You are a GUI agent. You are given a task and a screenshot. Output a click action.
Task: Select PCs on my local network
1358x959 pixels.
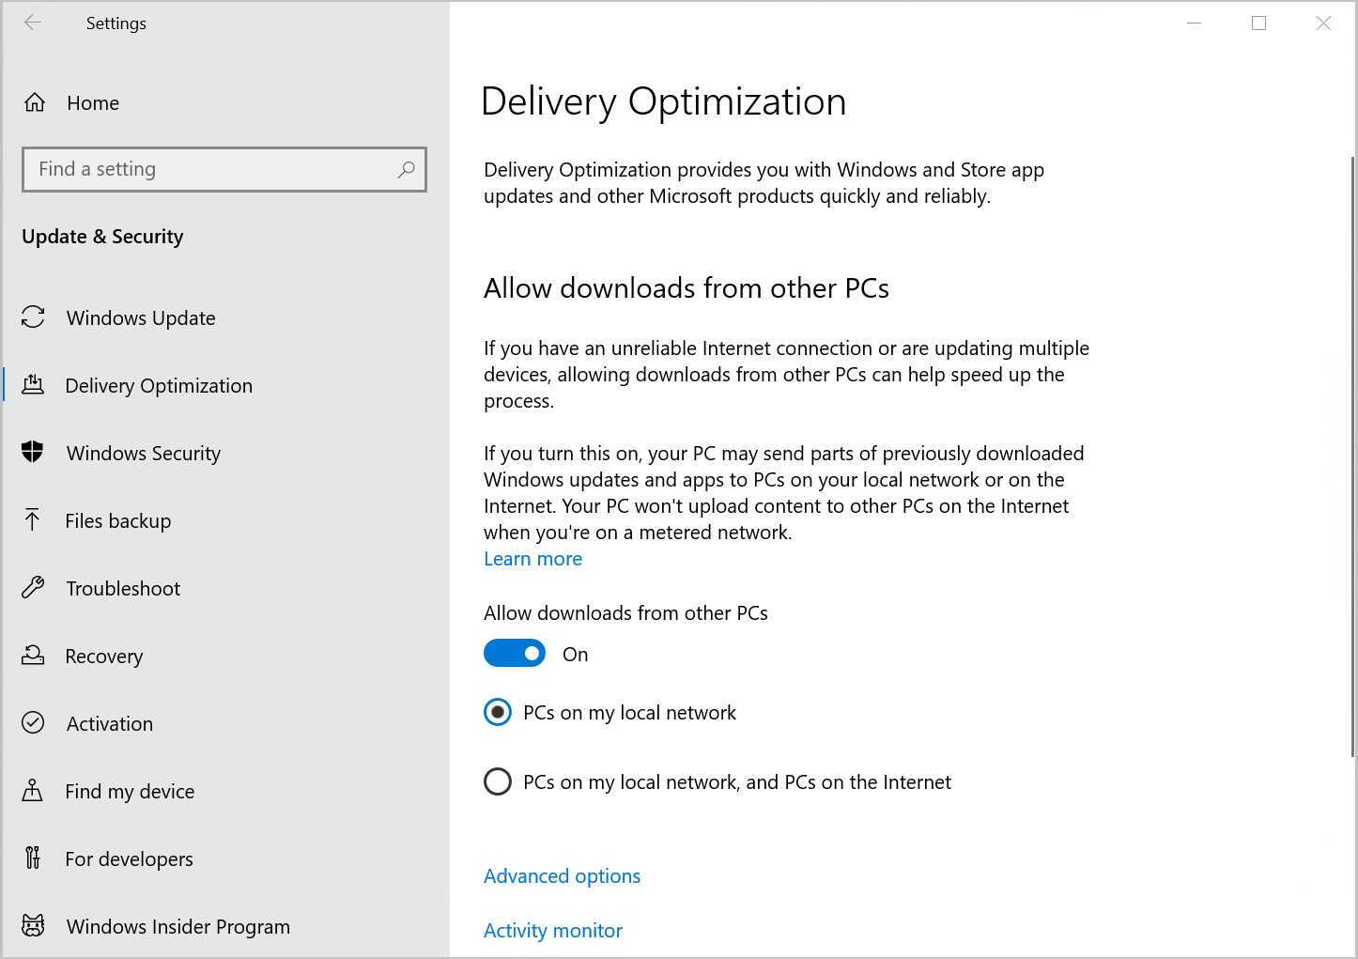coord(498,712)
